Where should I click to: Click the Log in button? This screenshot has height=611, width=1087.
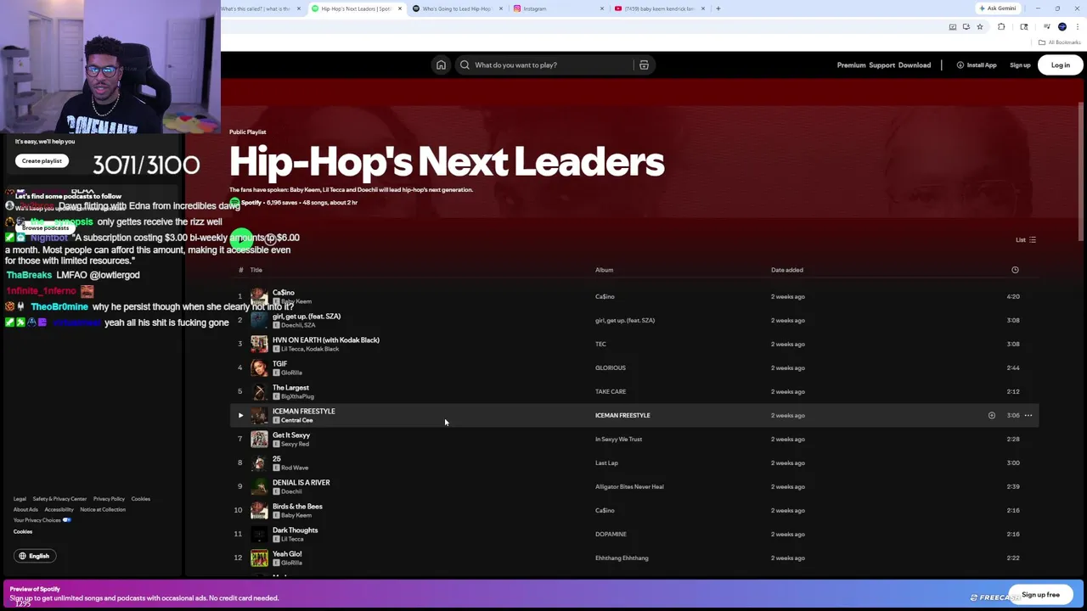[1061, 65]
